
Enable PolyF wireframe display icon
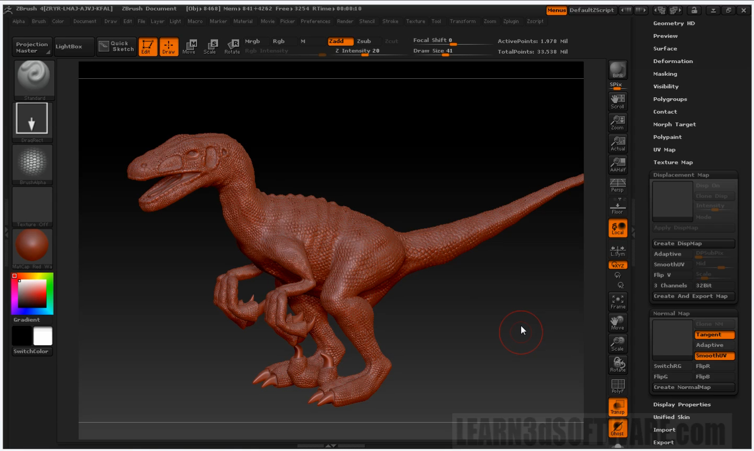click(x=617, y=386)
